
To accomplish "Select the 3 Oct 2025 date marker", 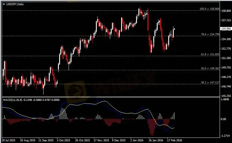I will click(63, 141).
